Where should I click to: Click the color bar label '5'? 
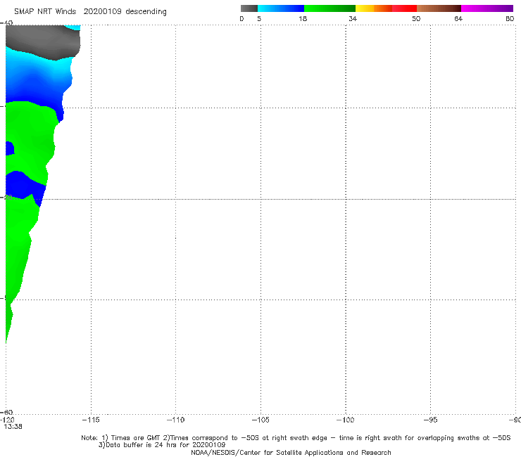[x=259, y=18]
